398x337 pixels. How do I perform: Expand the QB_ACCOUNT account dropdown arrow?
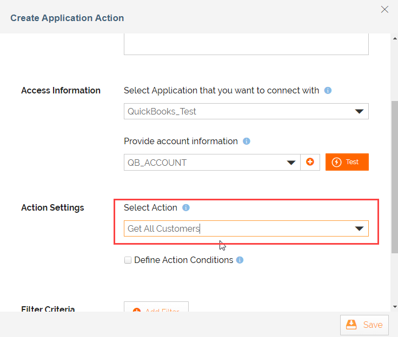tap(292, 163)
